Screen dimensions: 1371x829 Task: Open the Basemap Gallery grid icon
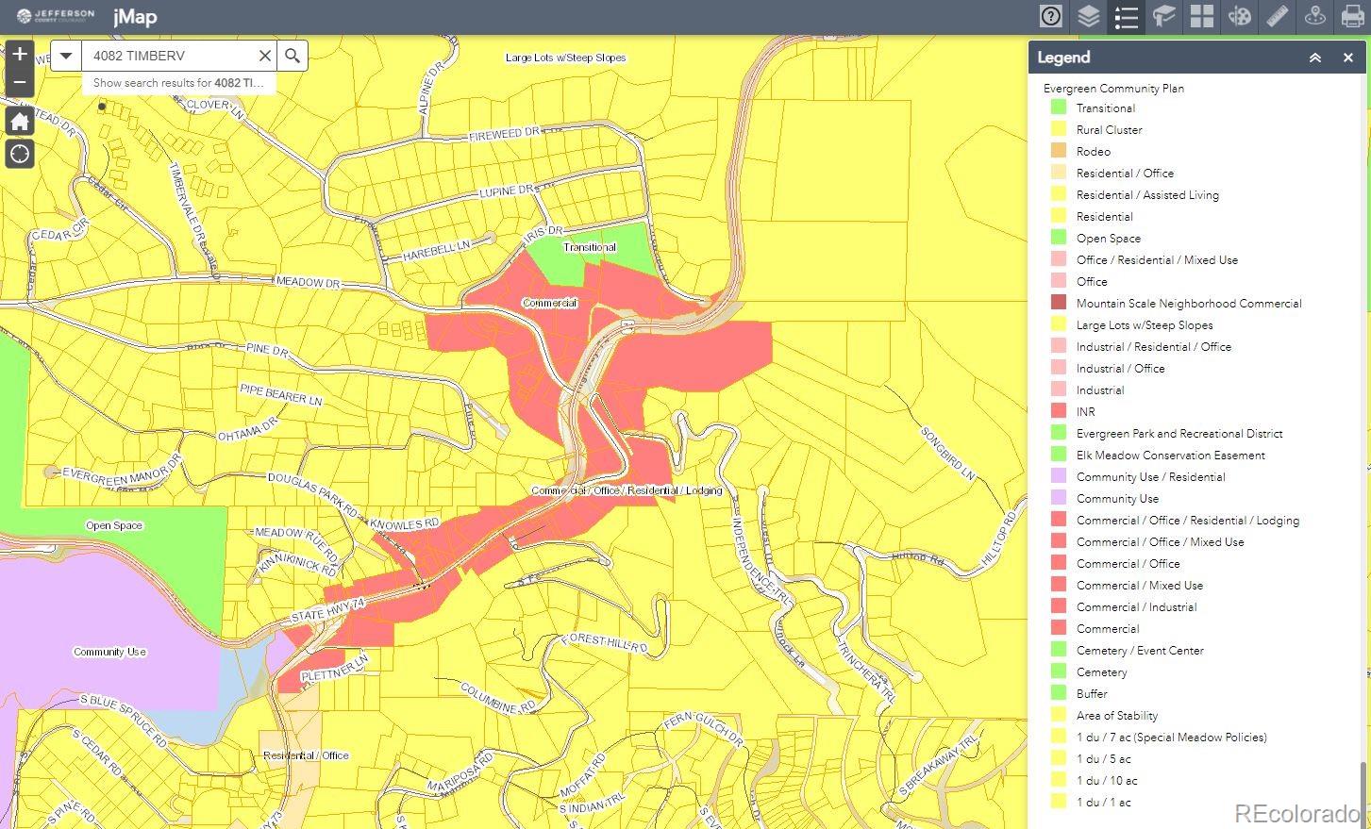pyautogui.click(x=1201, y=16)
